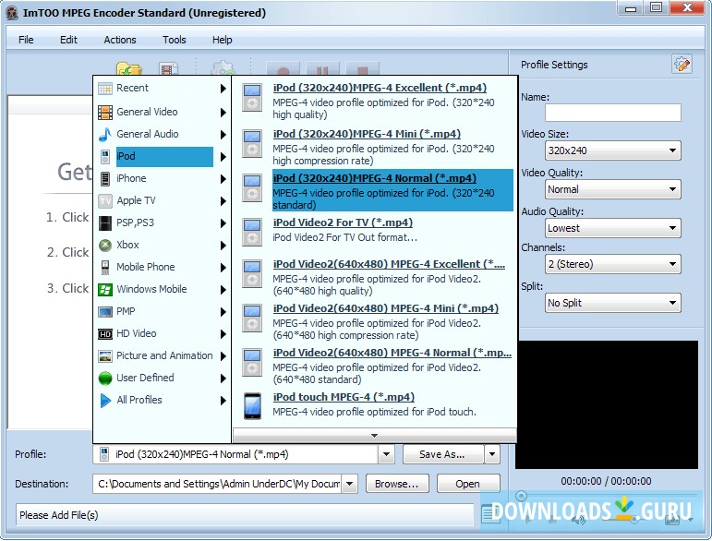Click the PMP category icon
This screenshot has height=541, width=712.
pyautogui.click(x=105, y=312)
